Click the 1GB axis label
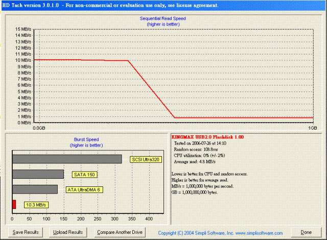 coord(313,128)
